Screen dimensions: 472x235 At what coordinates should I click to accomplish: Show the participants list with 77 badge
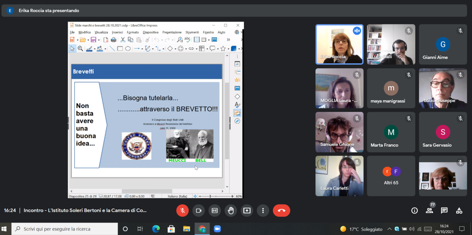[430, 211]
